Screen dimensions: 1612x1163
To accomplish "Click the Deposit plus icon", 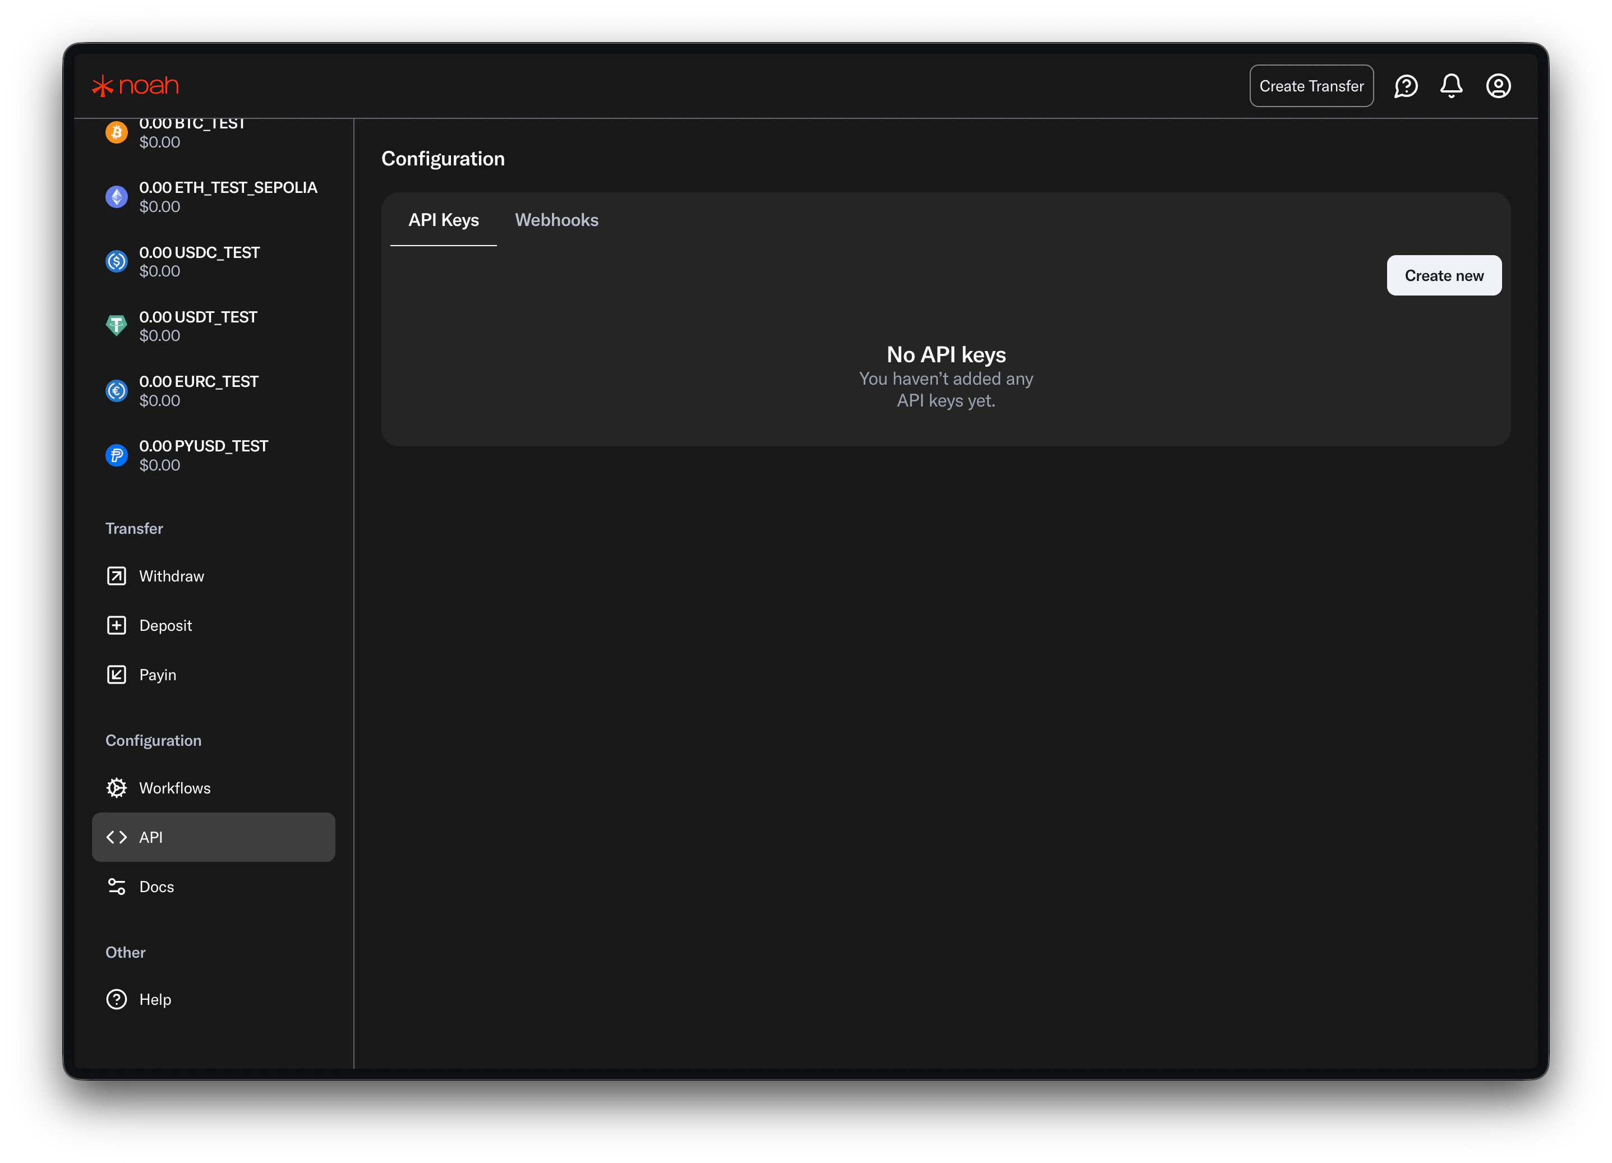I will pos(116,625).
